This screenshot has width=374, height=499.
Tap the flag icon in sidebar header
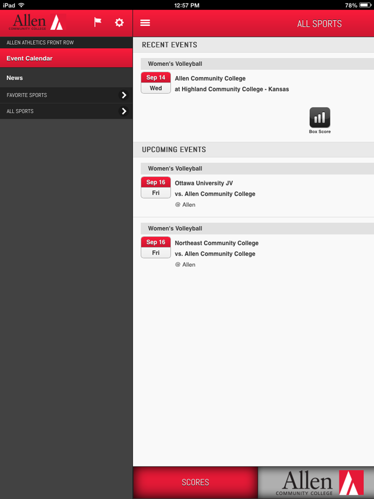[x=98, y=22]
